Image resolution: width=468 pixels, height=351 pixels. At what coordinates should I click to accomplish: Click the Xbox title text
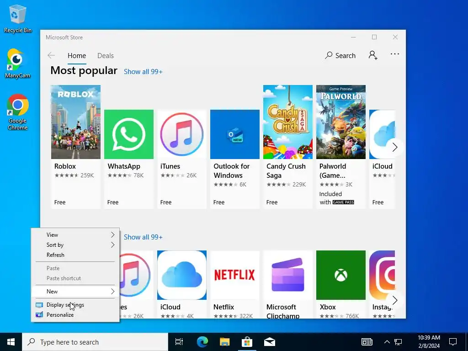pyautogui.click(x=328, y=307)
